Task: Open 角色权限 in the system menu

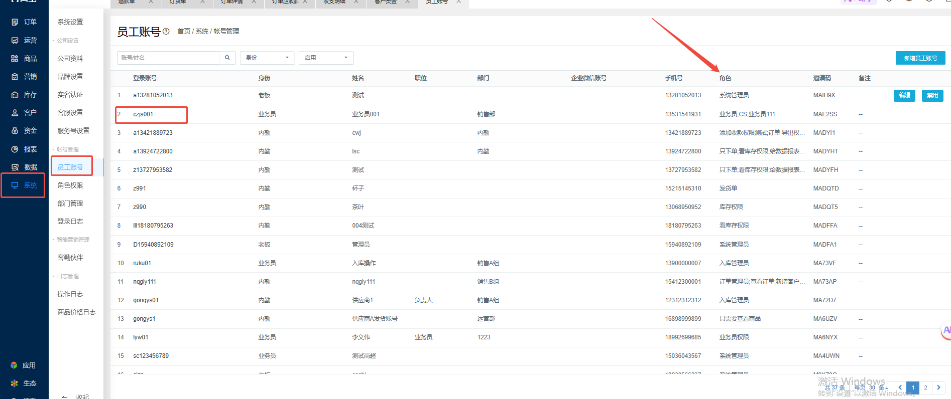Action: tap(70, 185)
